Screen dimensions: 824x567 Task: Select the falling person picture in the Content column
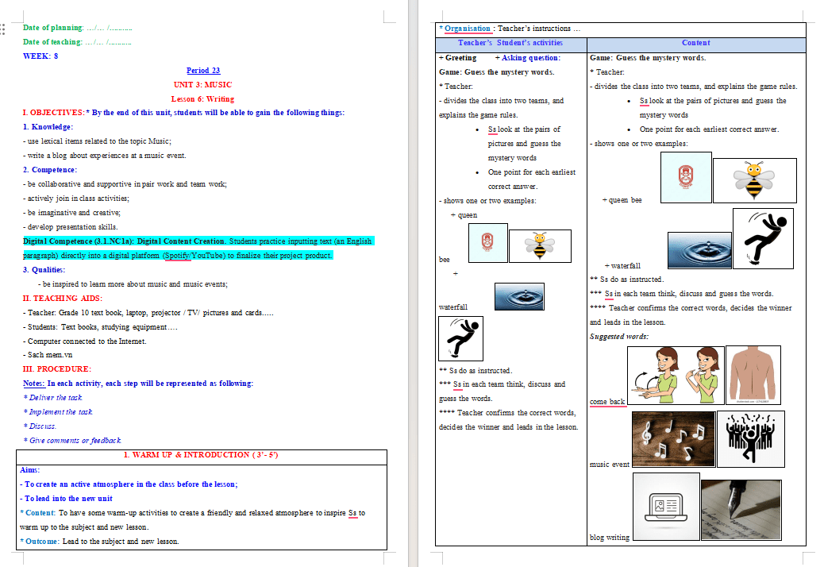(763, 238)
